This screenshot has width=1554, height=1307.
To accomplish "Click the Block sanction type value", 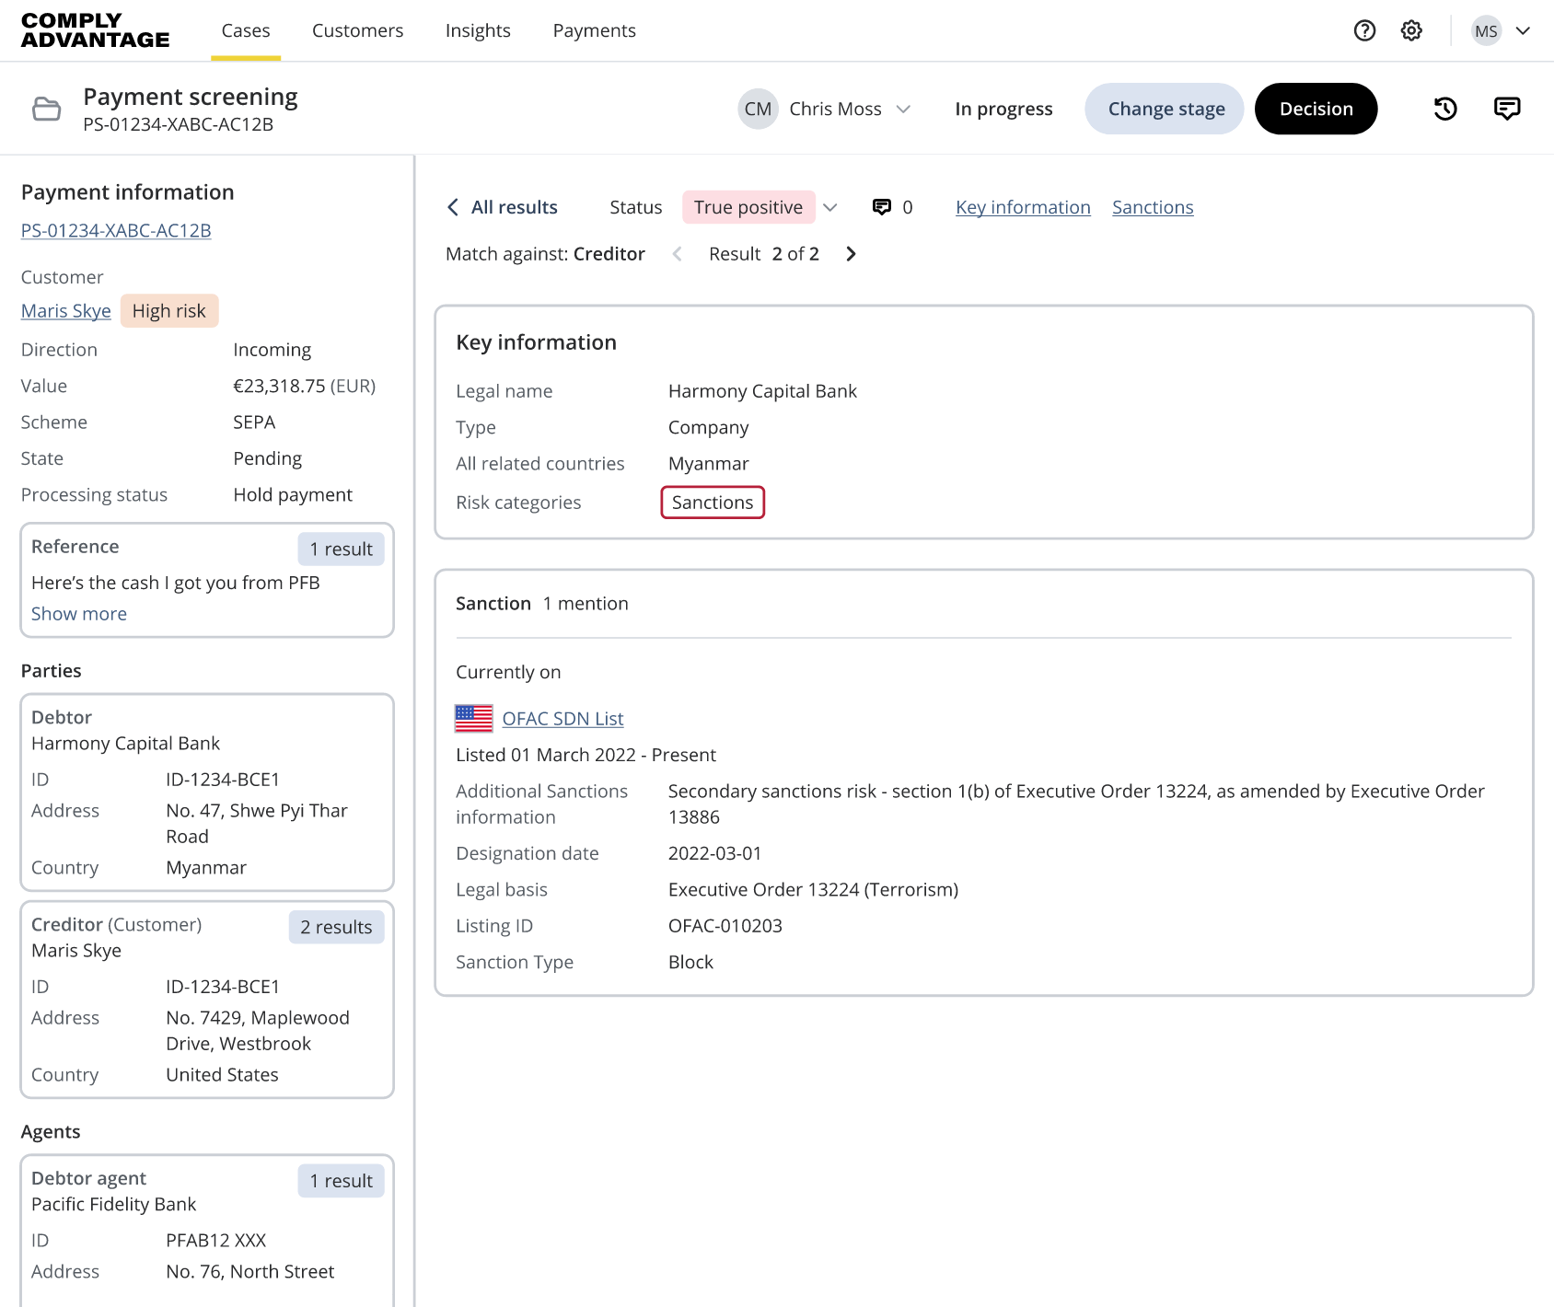I will (x=690, y=962).
